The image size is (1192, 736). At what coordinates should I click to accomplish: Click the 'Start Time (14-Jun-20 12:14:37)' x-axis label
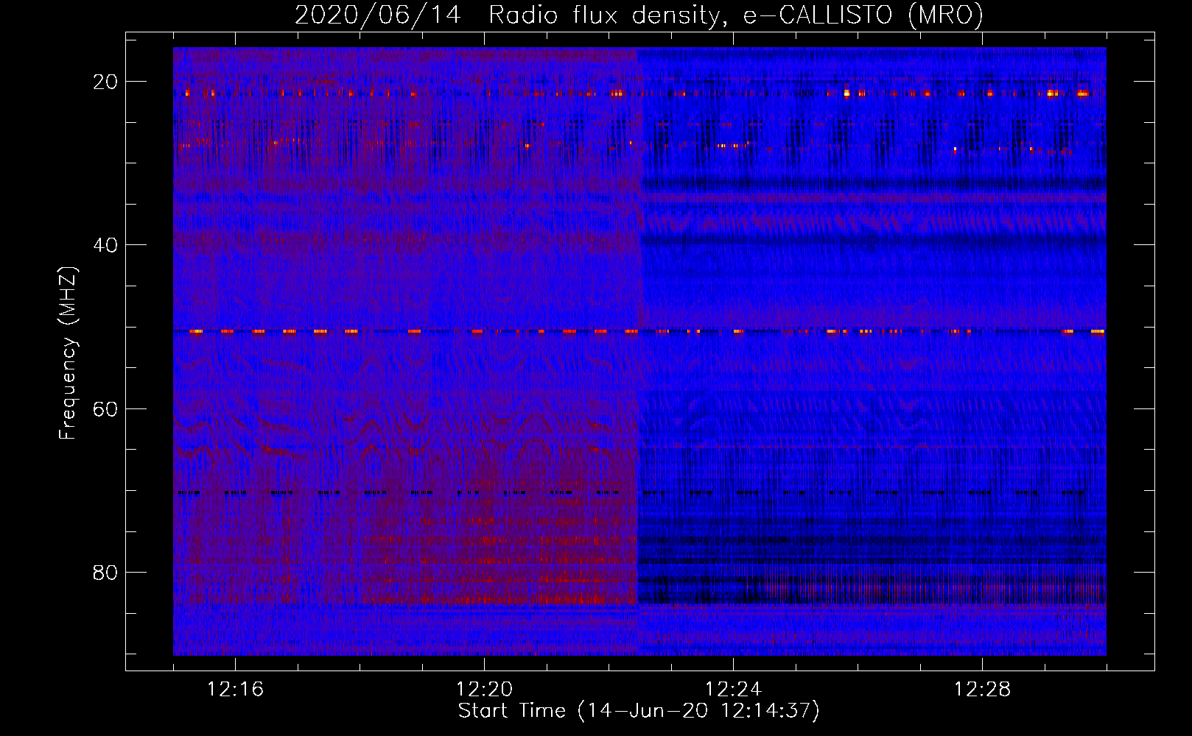point(639,711)
